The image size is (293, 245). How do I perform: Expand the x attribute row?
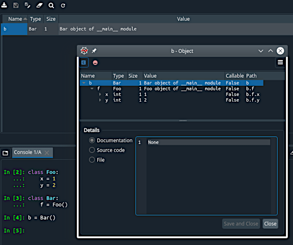[100, 95]
